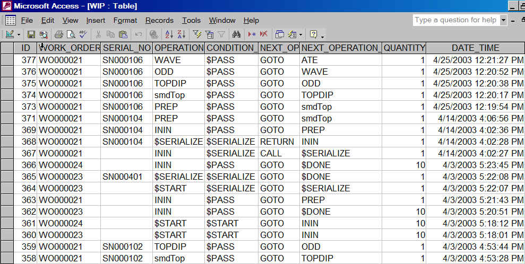The height and width of the screenshot is (264, 525).
Task: Click the Cut scissors icon
Action: click(x=98, y=34)
